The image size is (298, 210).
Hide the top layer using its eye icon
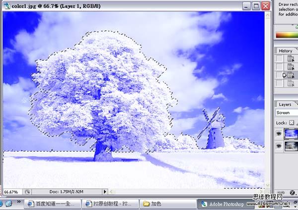(x=279, y=133)
